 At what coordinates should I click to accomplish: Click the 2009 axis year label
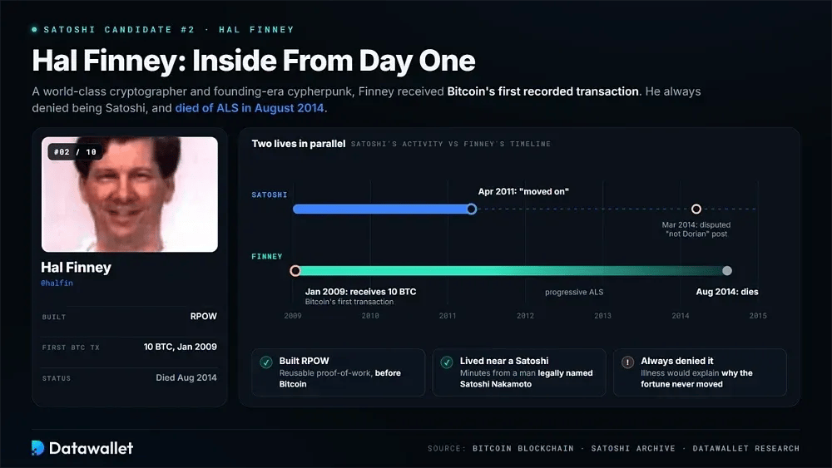292,316
